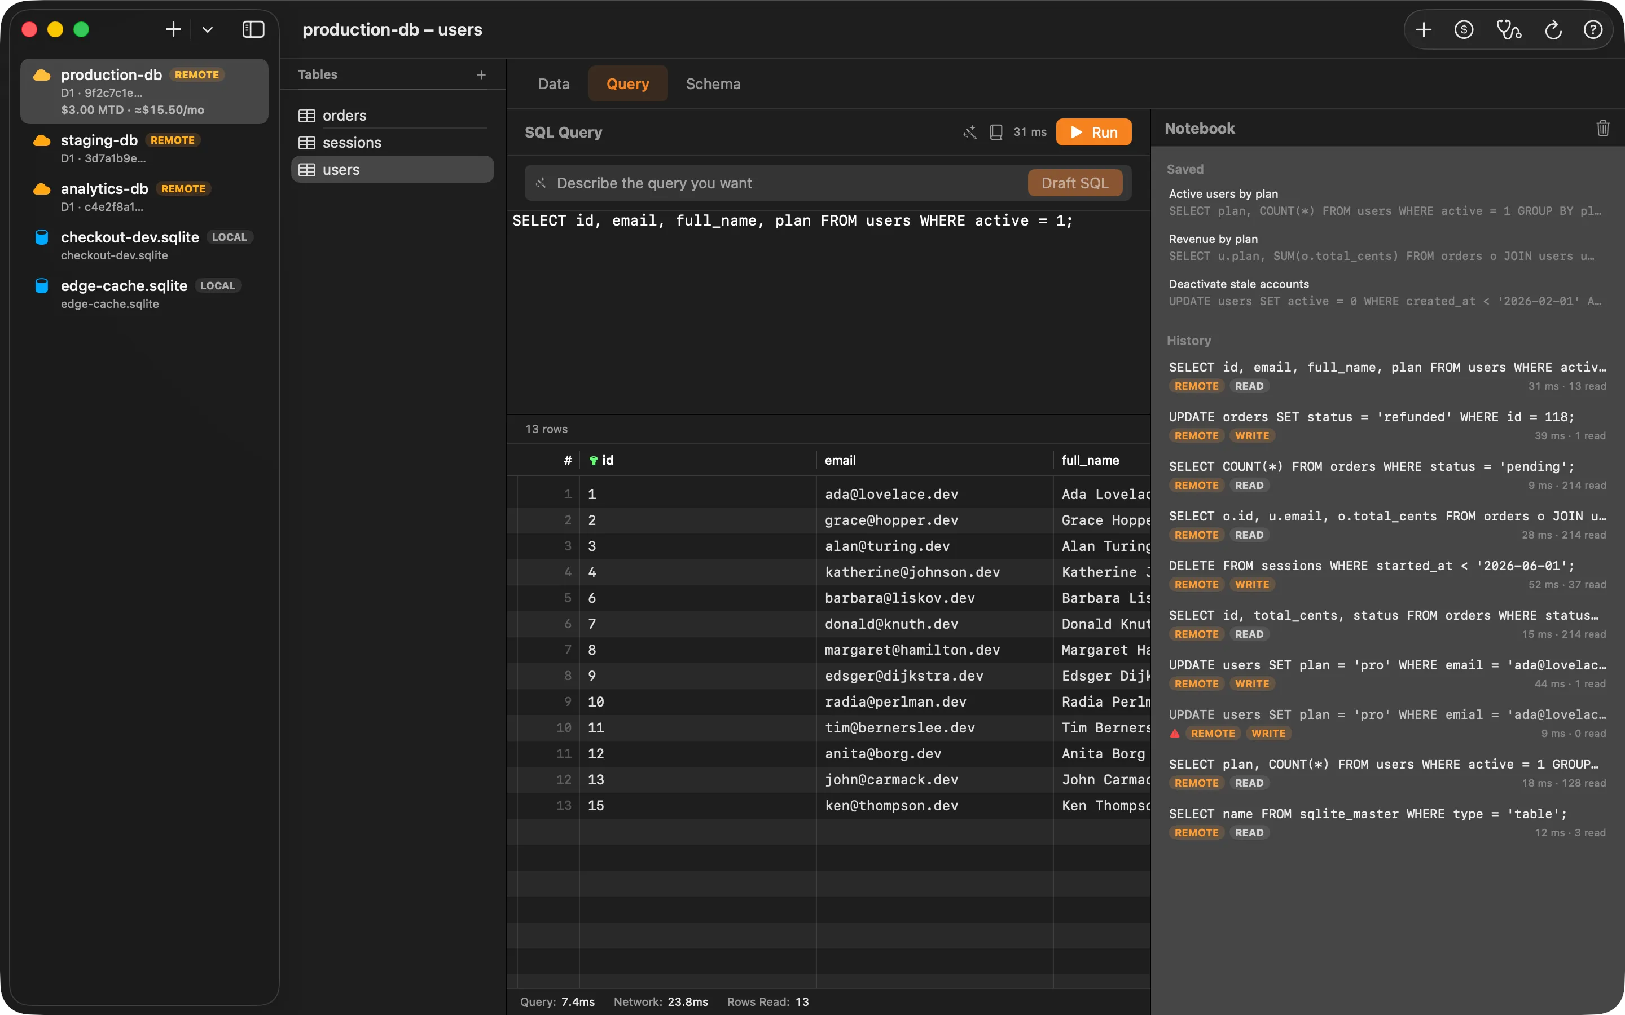Image resolution: width=1625 pixels, height=1015 pixels.
Task: Click 'Rows Read: 13' in status bar
Action: 767,1001
